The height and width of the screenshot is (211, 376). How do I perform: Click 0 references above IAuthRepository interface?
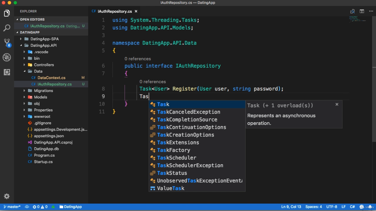point(138,59)
